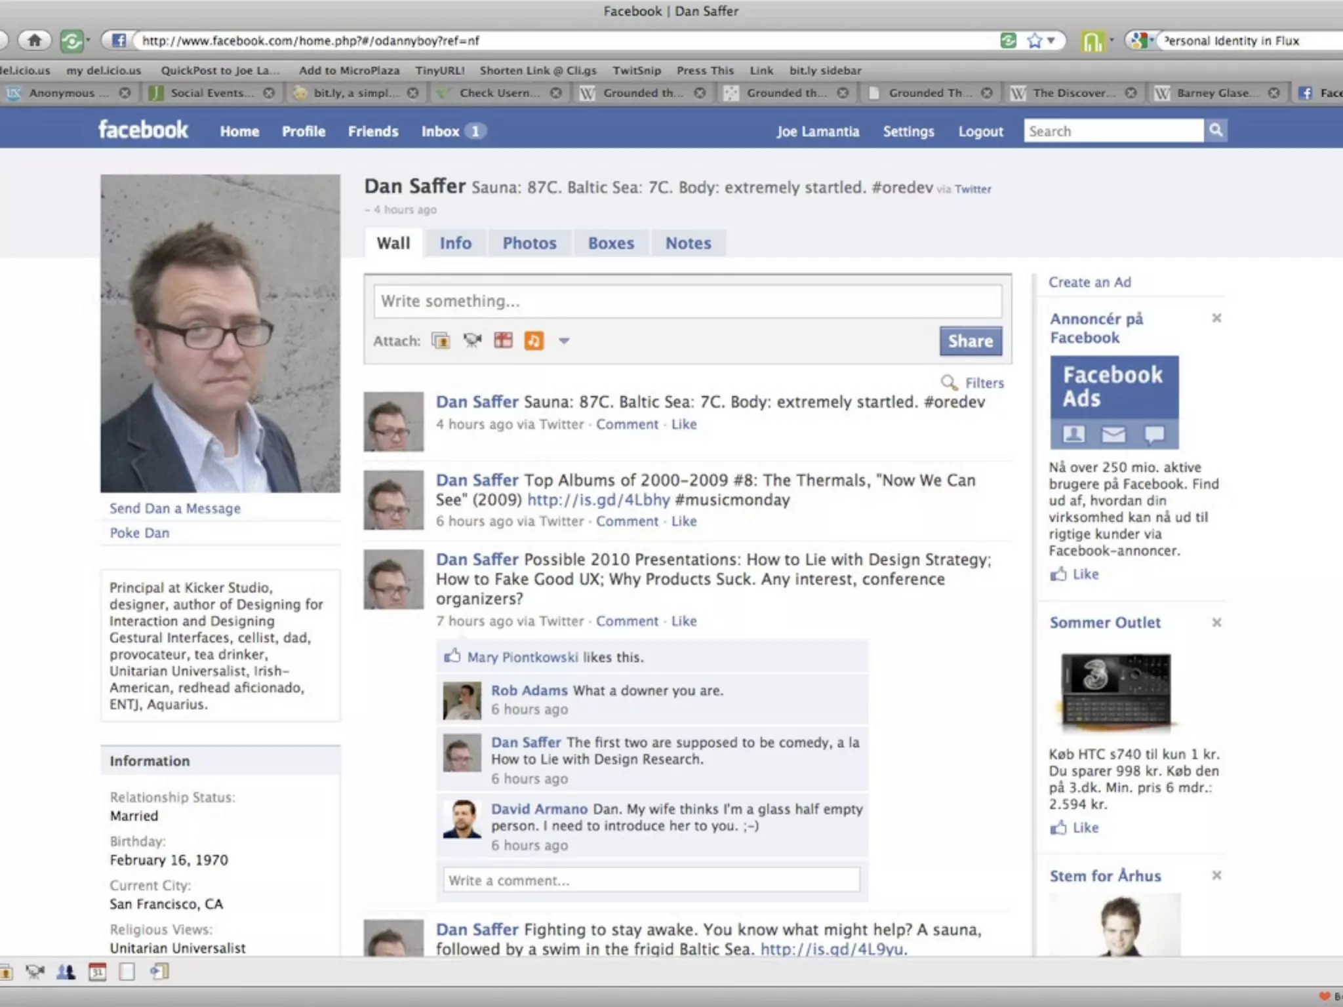Attach a gift using the gift icon

tap(503, 341)
